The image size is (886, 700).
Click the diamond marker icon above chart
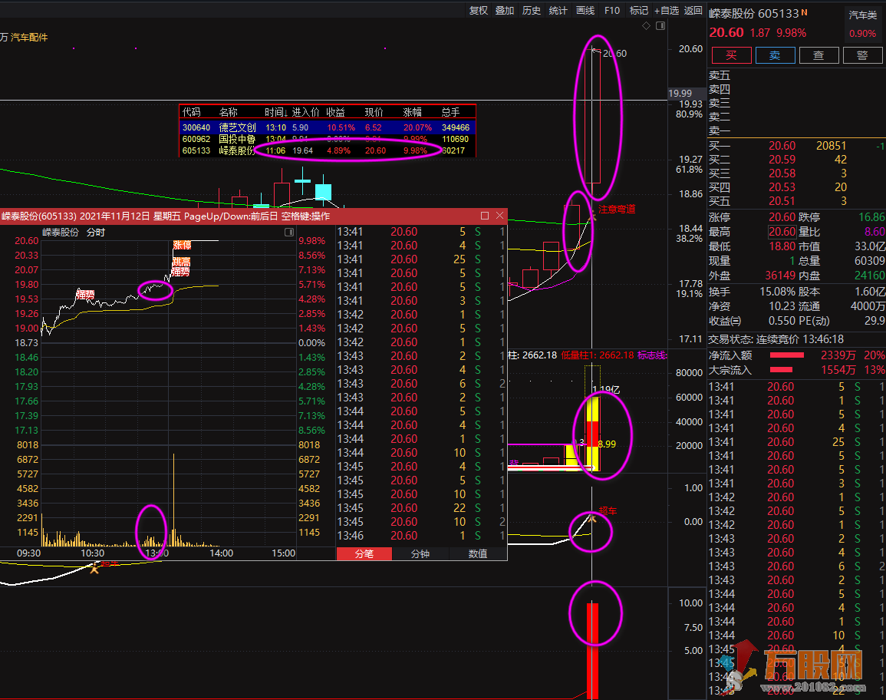tap(646, 26)
